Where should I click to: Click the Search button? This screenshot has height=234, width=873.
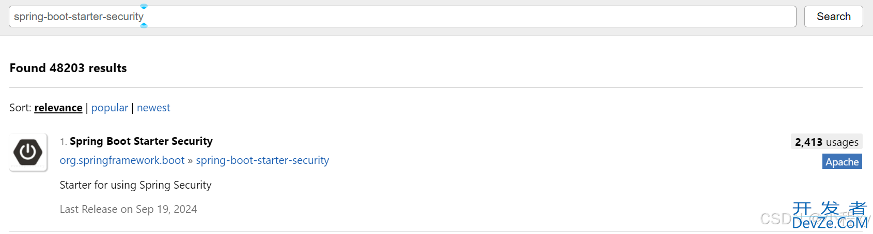click(833, 16)
